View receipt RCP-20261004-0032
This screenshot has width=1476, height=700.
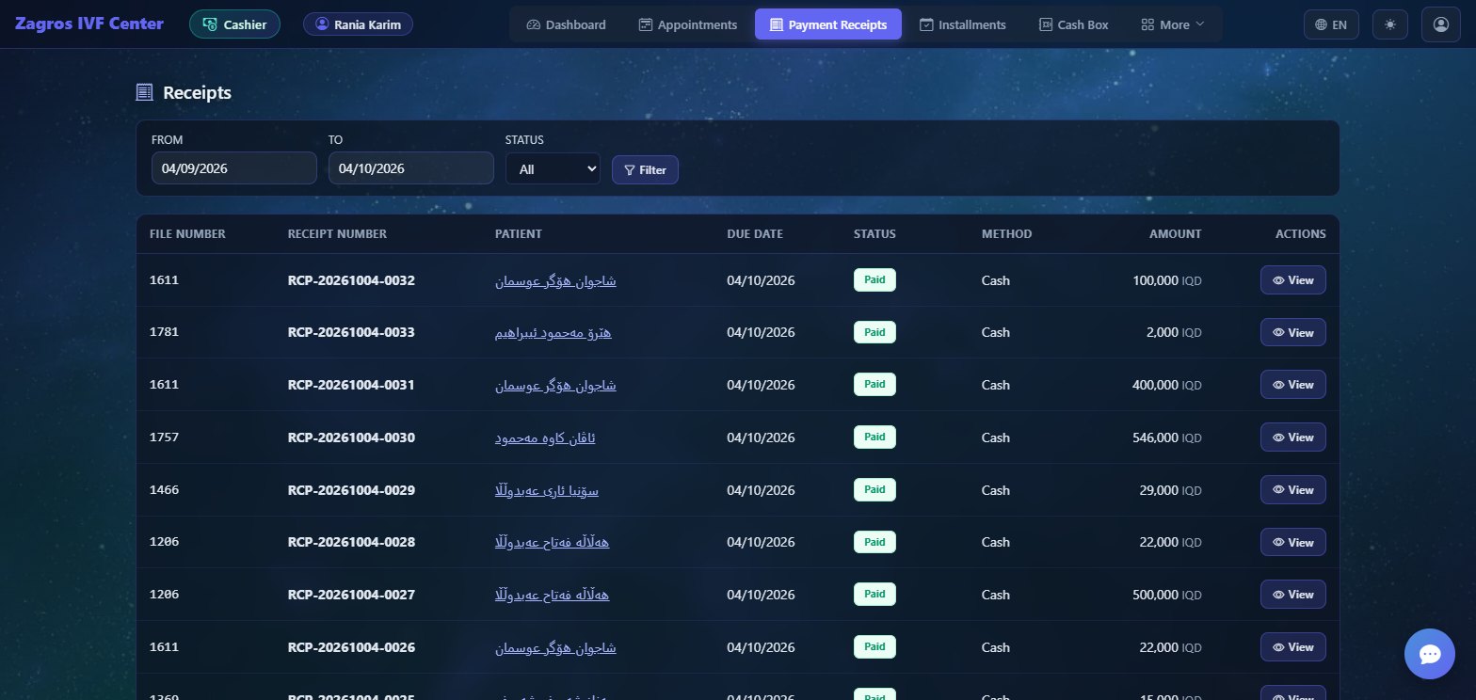(1292, 279)
